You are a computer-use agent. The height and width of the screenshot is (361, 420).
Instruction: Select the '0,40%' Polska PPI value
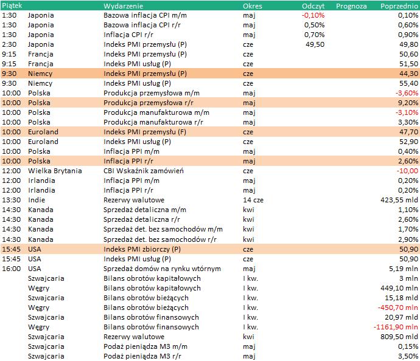click(x=408, y=151)
